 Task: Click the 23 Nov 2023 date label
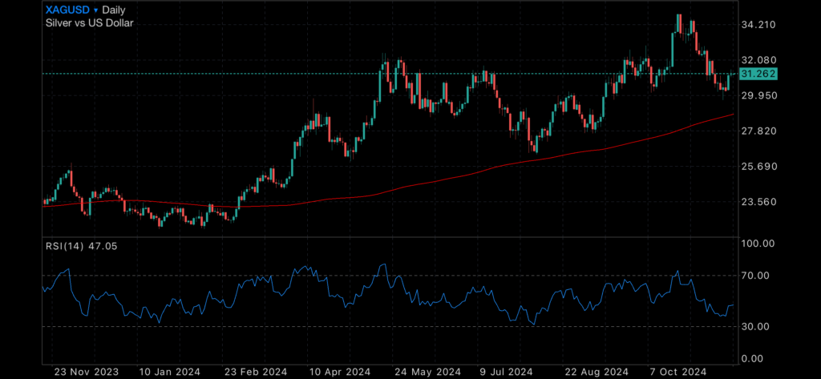[86, 373]
